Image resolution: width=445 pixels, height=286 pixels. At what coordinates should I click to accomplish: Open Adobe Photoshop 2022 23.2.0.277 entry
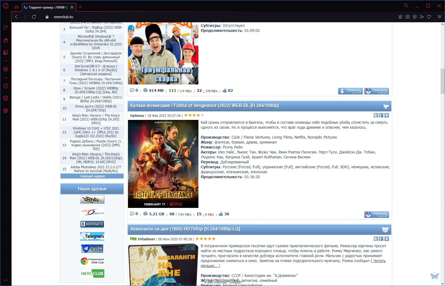tap(96, 169)
